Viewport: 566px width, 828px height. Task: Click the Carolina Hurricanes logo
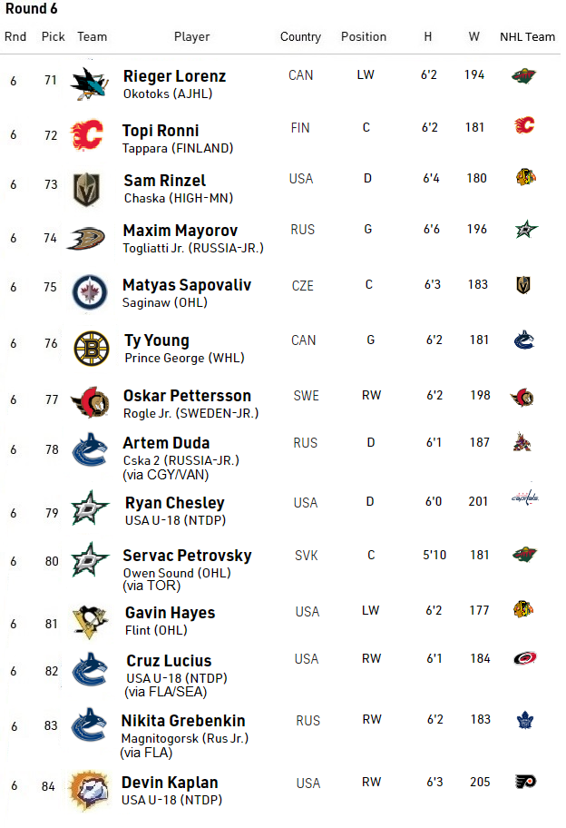[x=524, y=658]
